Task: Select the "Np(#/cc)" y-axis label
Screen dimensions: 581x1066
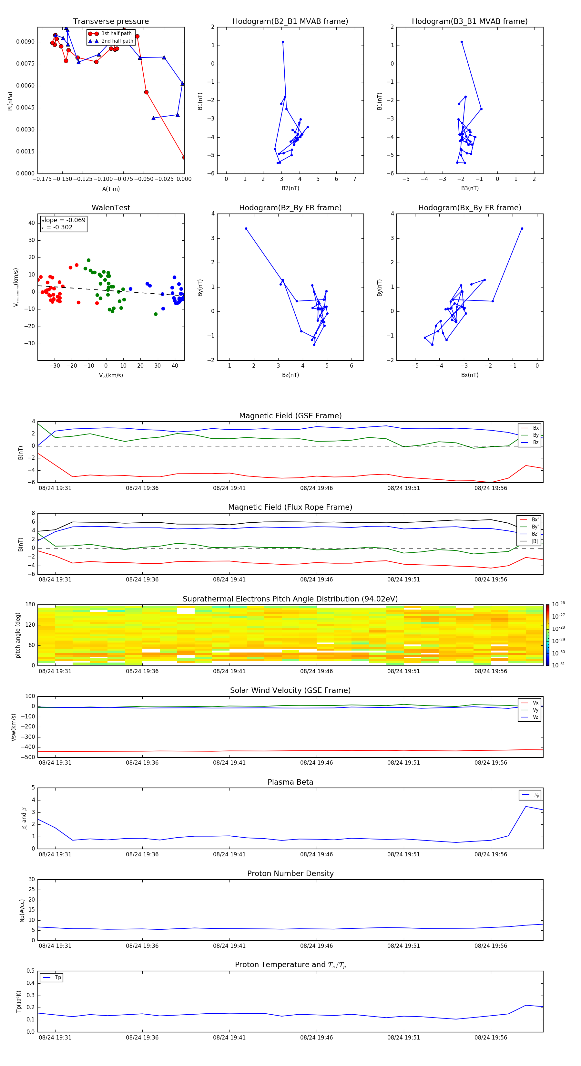Action: coord(22,910)
